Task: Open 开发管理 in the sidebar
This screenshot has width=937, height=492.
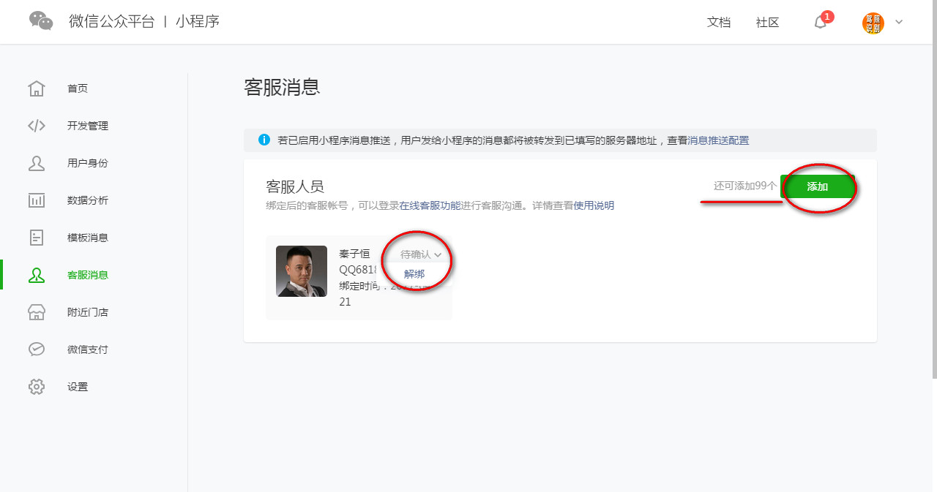Action: [x=88, y=126]
